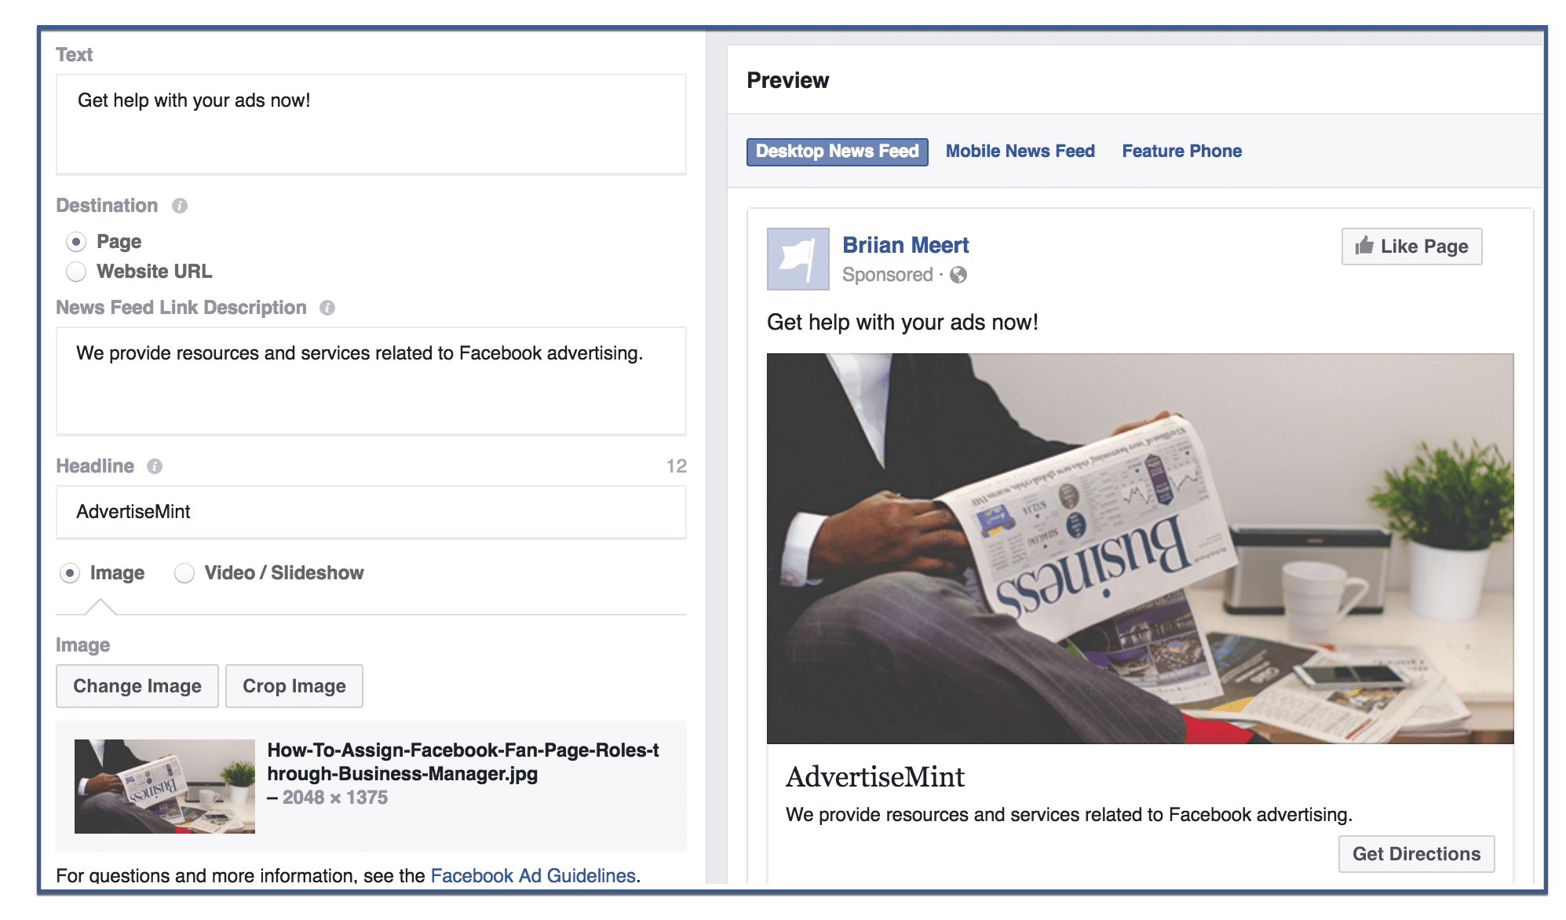Click the Change Image button
The width and height of the screenshot is (1566, 920).
coord(137,686)
